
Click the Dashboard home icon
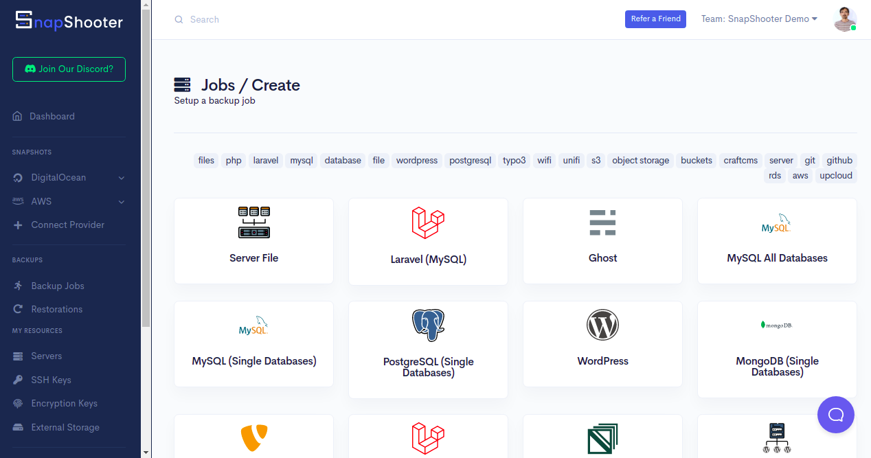(17, 117)
